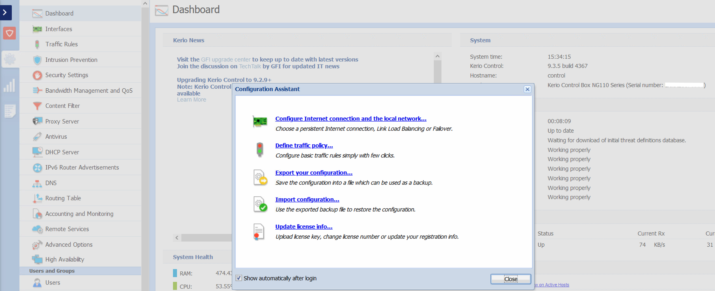Open the gear configuration section in left rail
Viewport: 715px width, 291px height.
point(10,59)
